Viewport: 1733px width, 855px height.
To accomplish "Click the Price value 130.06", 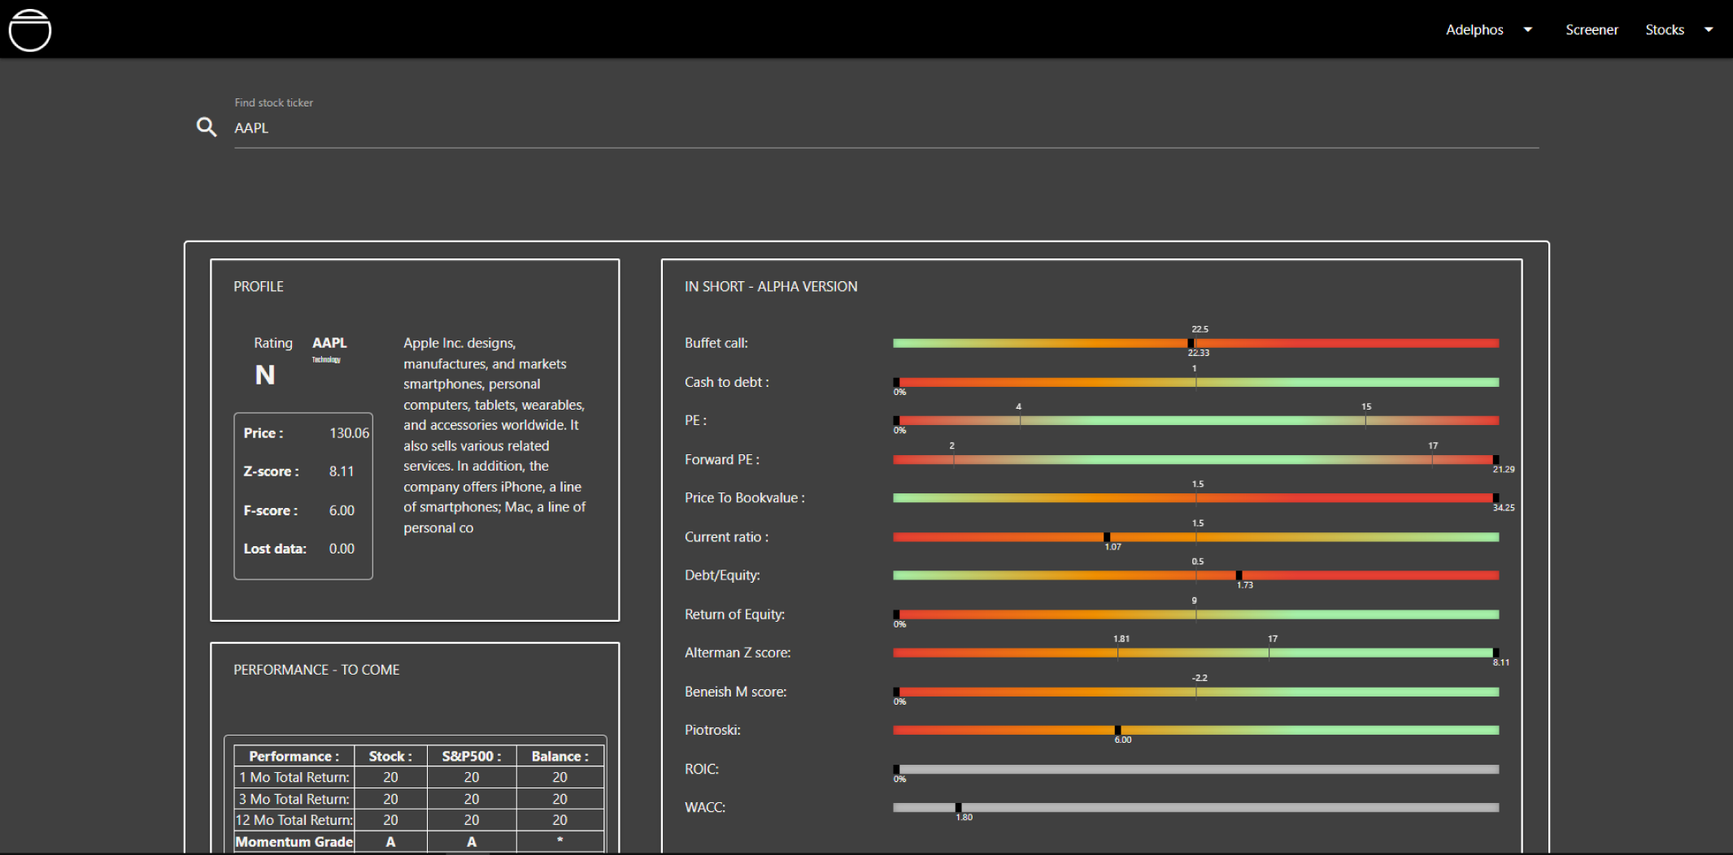I will click(x=349, y=433).
